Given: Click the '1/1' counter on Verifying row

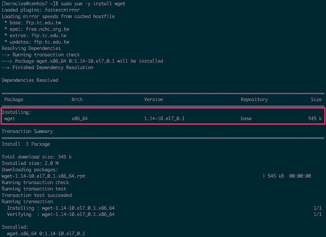Looking at the screenshot, I should [317, 215].
